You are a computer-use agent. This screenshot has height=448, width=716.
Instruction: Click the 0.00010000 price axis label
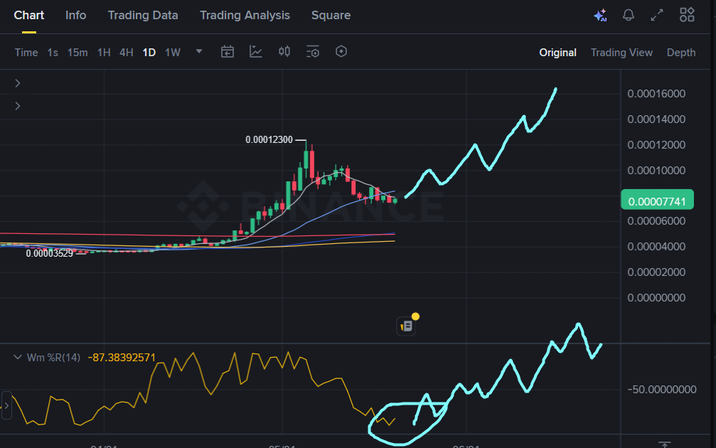pos(656,171)
